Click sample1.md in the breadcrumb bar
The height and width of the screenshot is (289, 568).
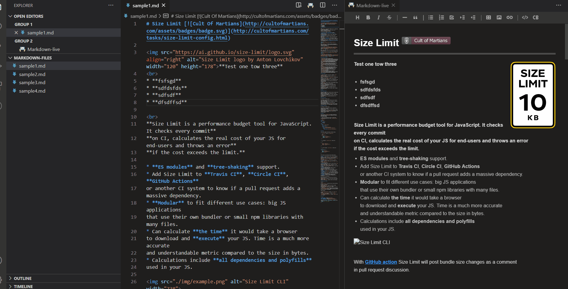pyautogui.click(x=143, y=16)
